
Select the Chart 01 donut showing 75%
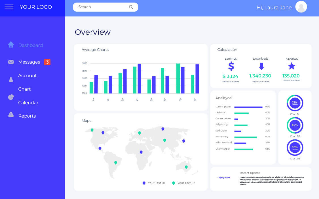click(x=295, y=103)
